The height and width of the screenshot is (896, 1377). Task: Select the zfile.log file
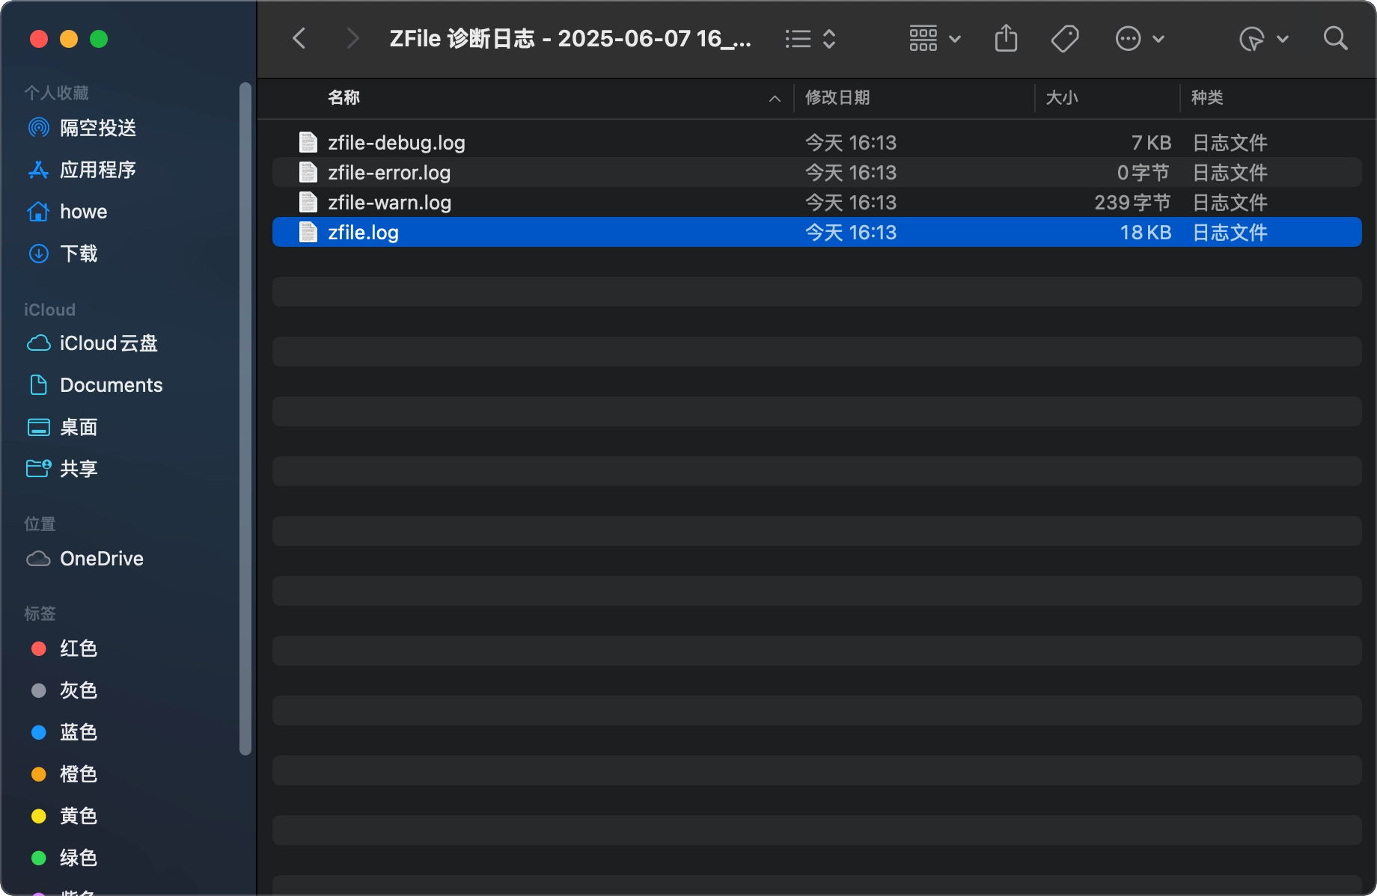[816, 232]
